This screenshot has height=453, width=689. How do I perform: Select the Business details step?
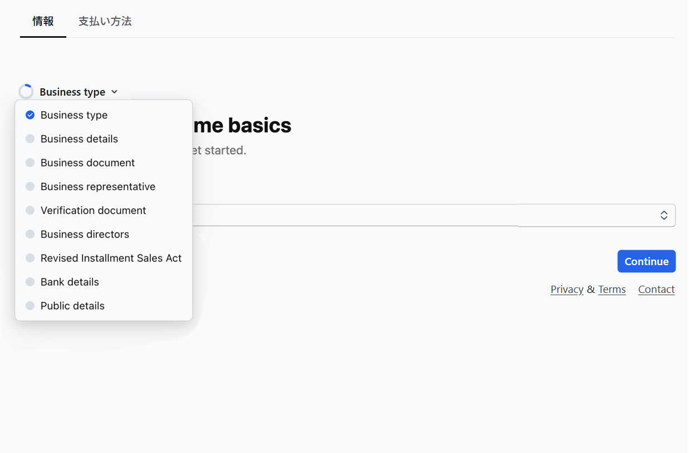[79, 138]
